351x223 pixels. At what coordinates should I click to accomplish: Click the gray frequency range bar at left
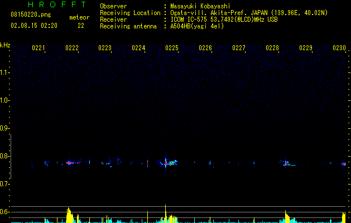pyautogui.click(x=11, y=156)
